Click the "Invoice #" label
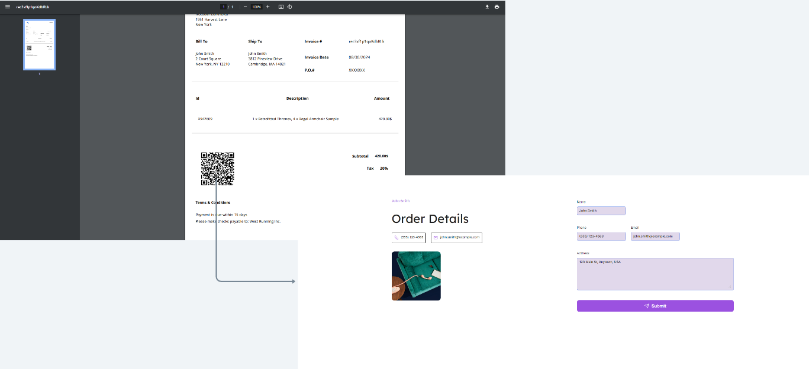This screenshot has width=809, height=369. tap(313, 41)
